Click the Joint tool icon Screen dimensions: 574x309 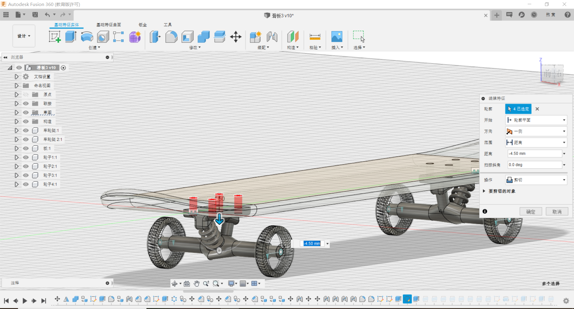[x=272, y=37]
